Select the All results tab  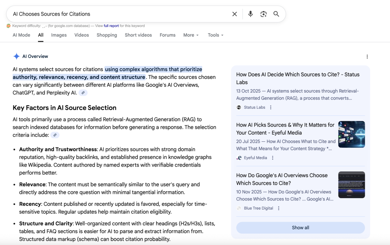click(x=41, y=35)
